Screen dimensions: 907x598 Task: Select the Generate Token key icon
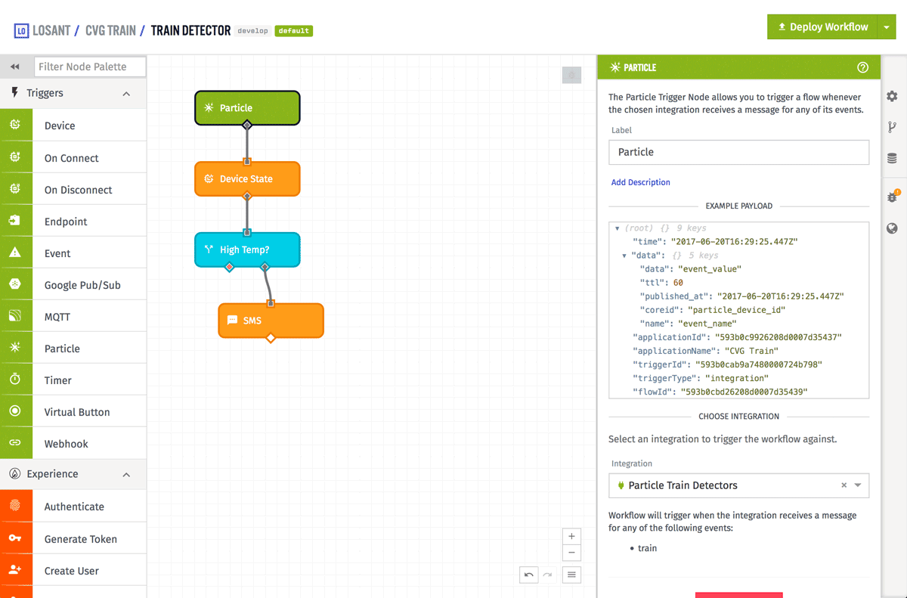[16, 538]
